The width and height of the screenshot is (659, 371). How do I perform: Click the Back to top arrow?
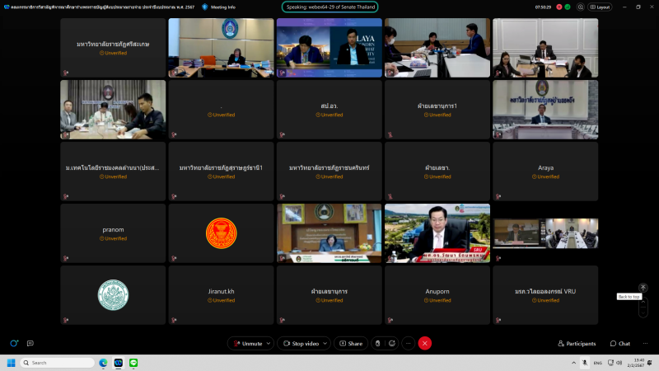tap(643, 288)
